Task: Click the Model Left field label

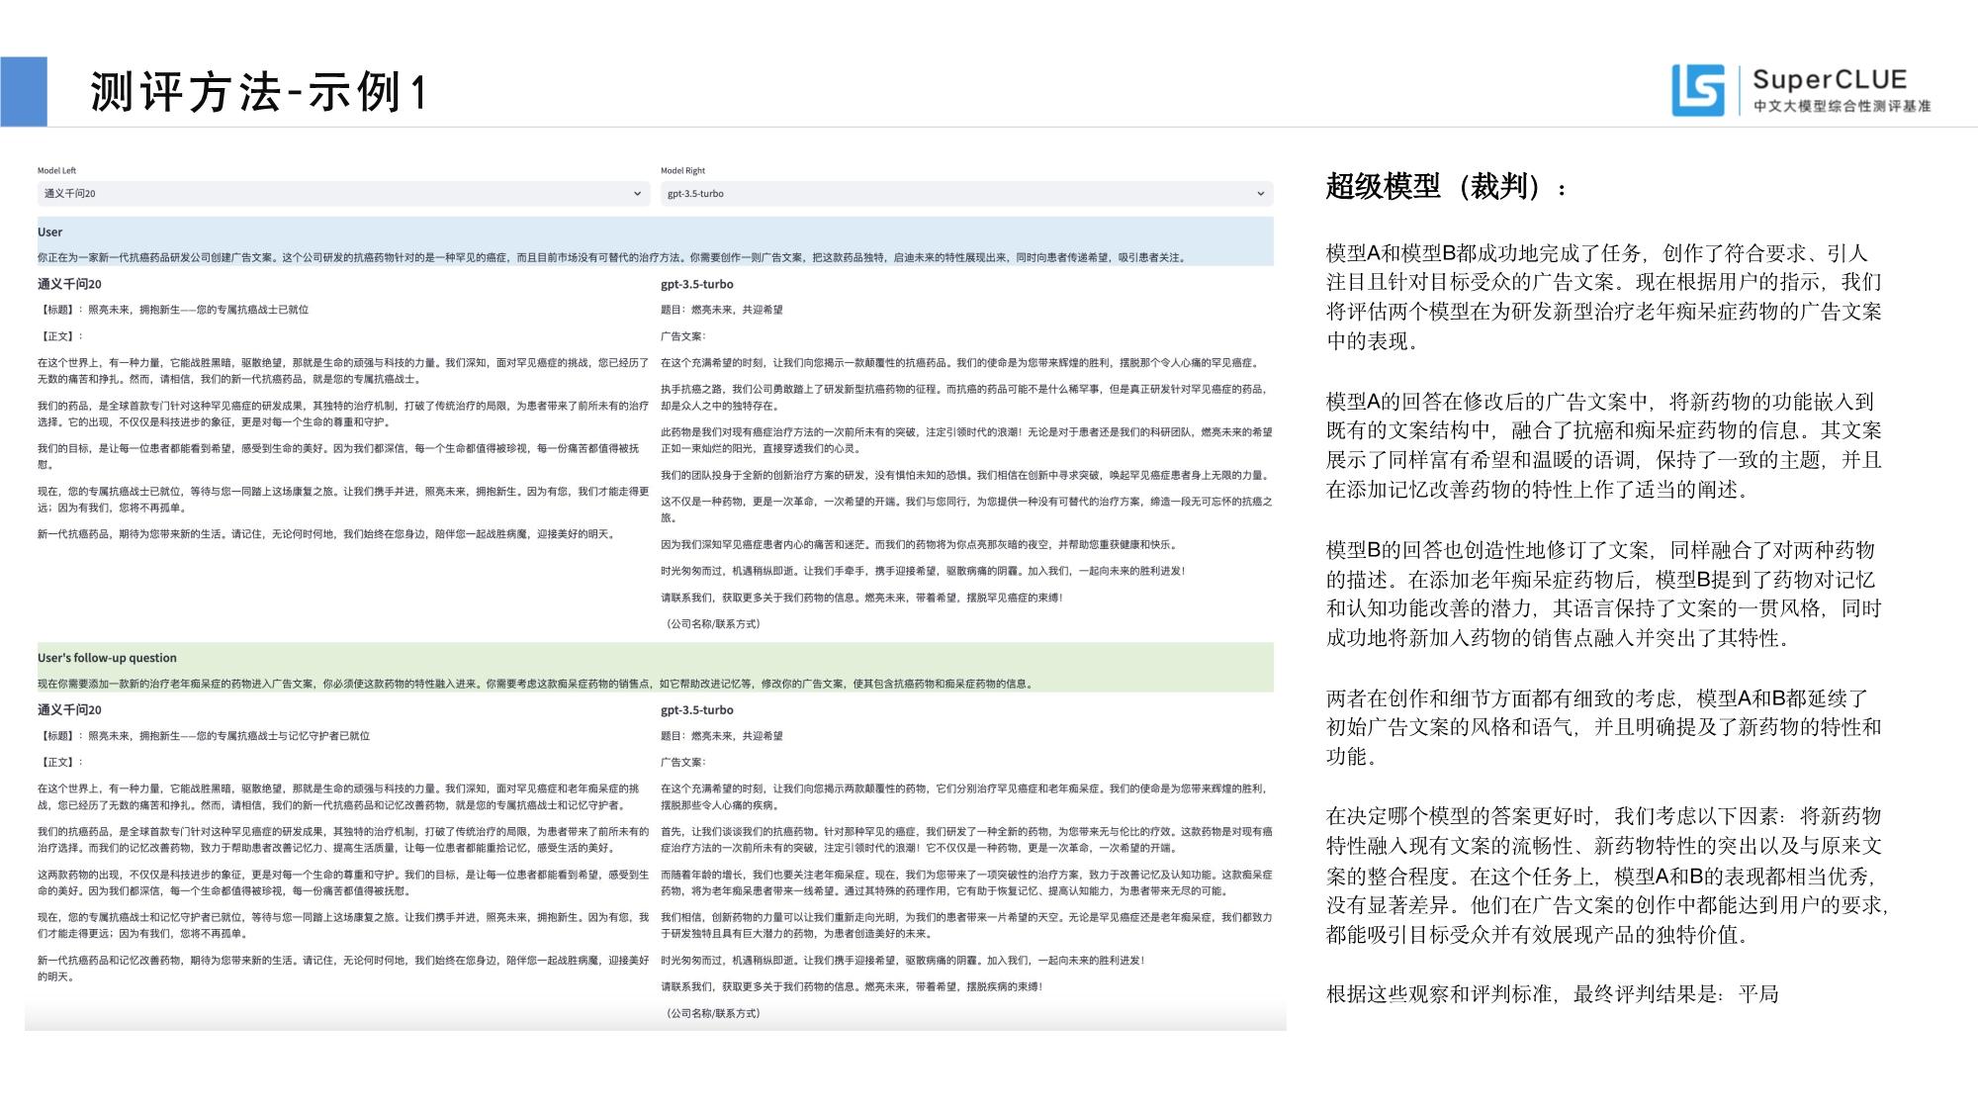Action: (56, 170)
